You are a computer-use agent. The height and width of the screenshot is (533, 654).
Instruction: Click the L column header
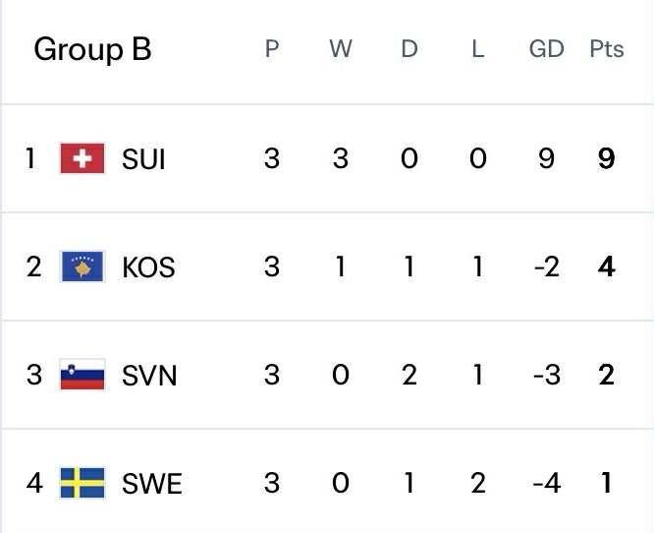477,49
